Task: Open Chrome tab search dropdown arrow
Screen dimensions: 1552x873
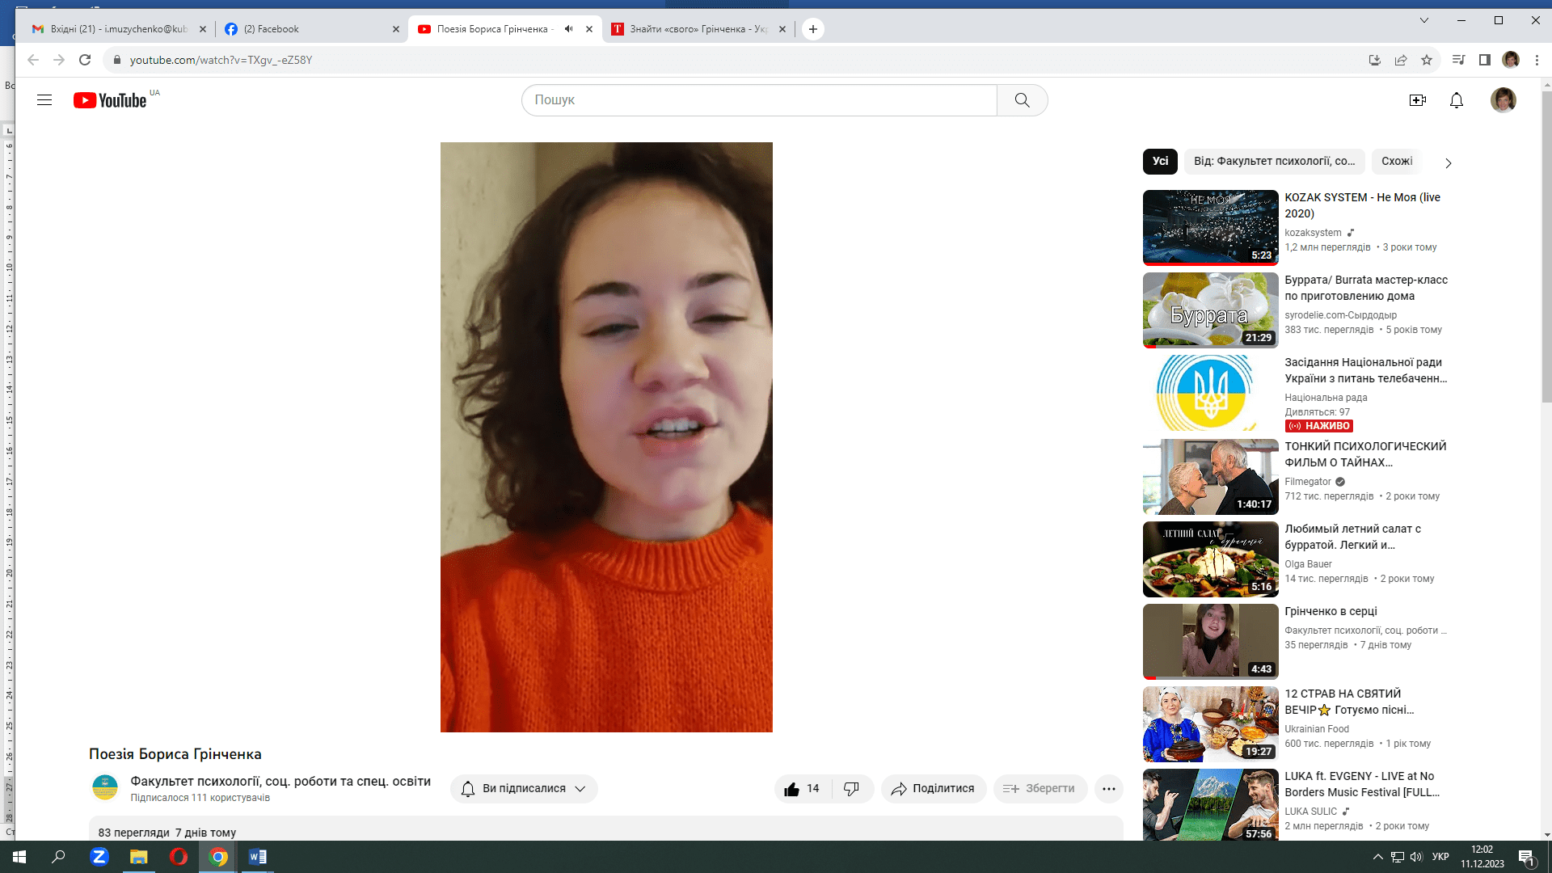Action: click(x=1424, y=20)
